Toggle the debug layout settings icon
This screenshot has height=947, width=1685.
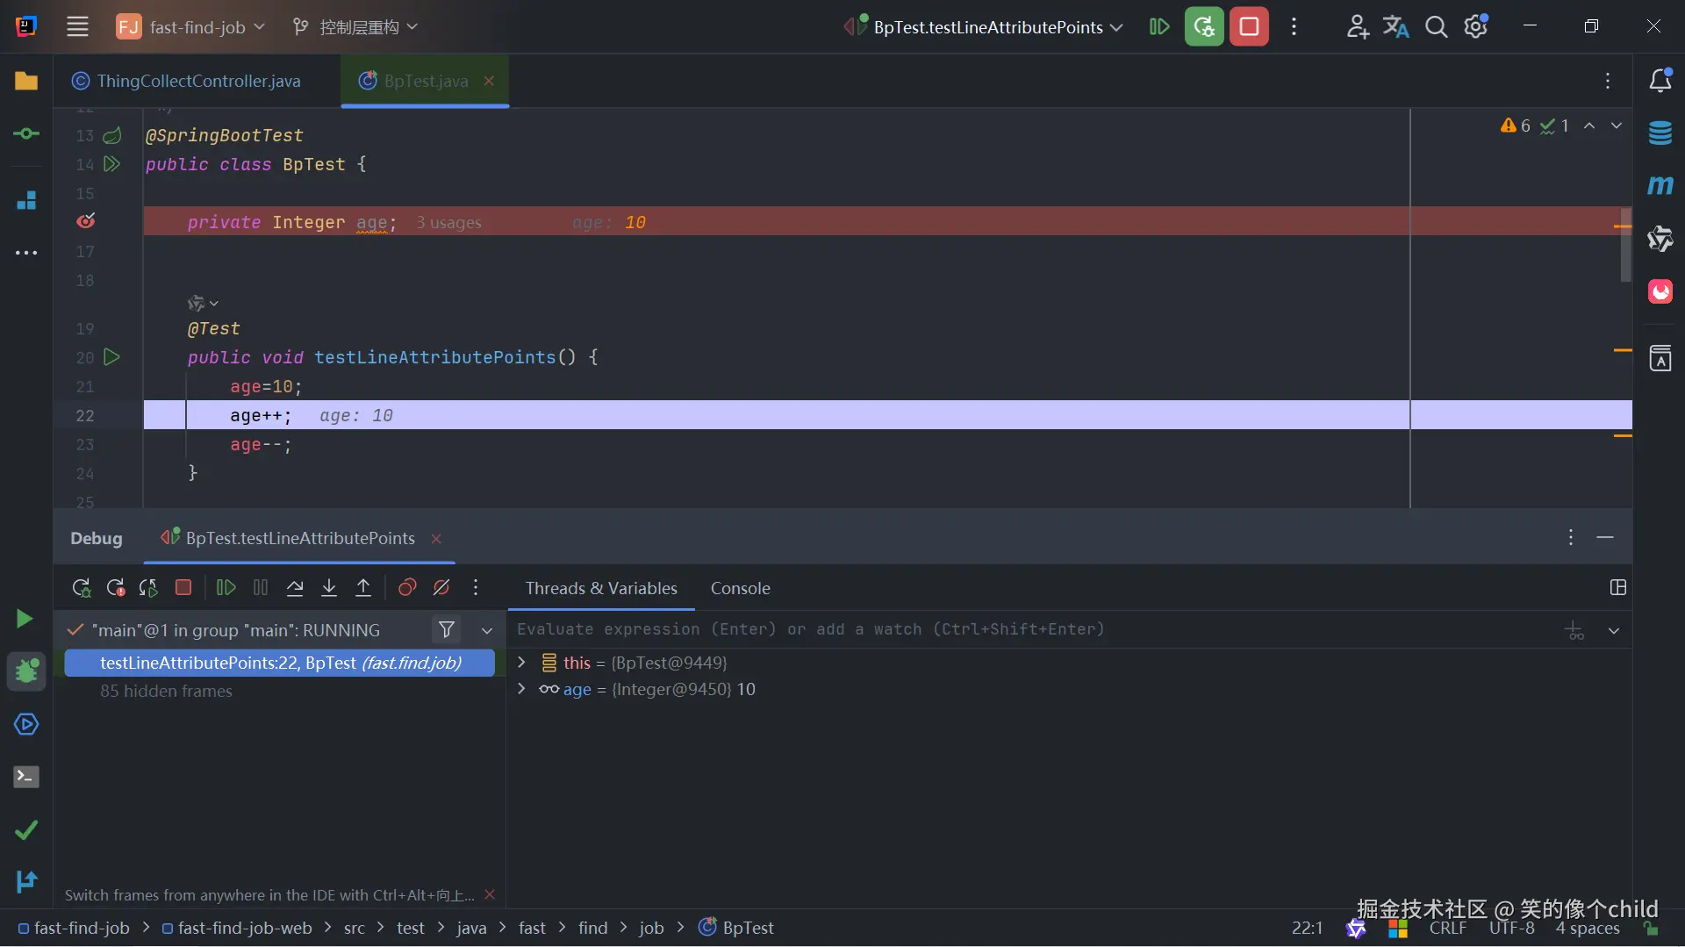[x=1618, y=587]
